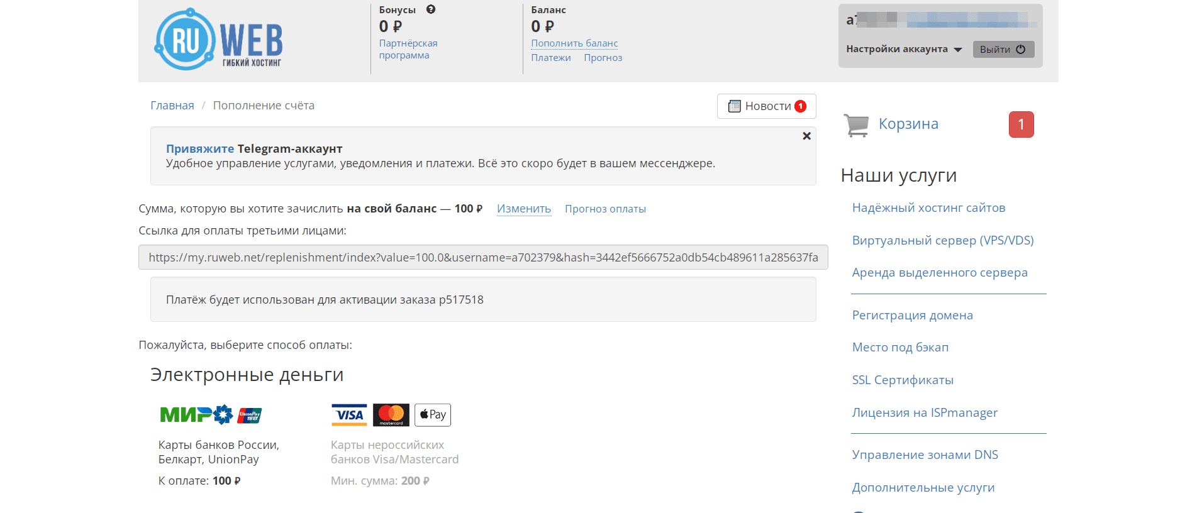Choose the Apple Pay icon
Image resolution: width=1197 pixels, height=513 pixels.
433,415
